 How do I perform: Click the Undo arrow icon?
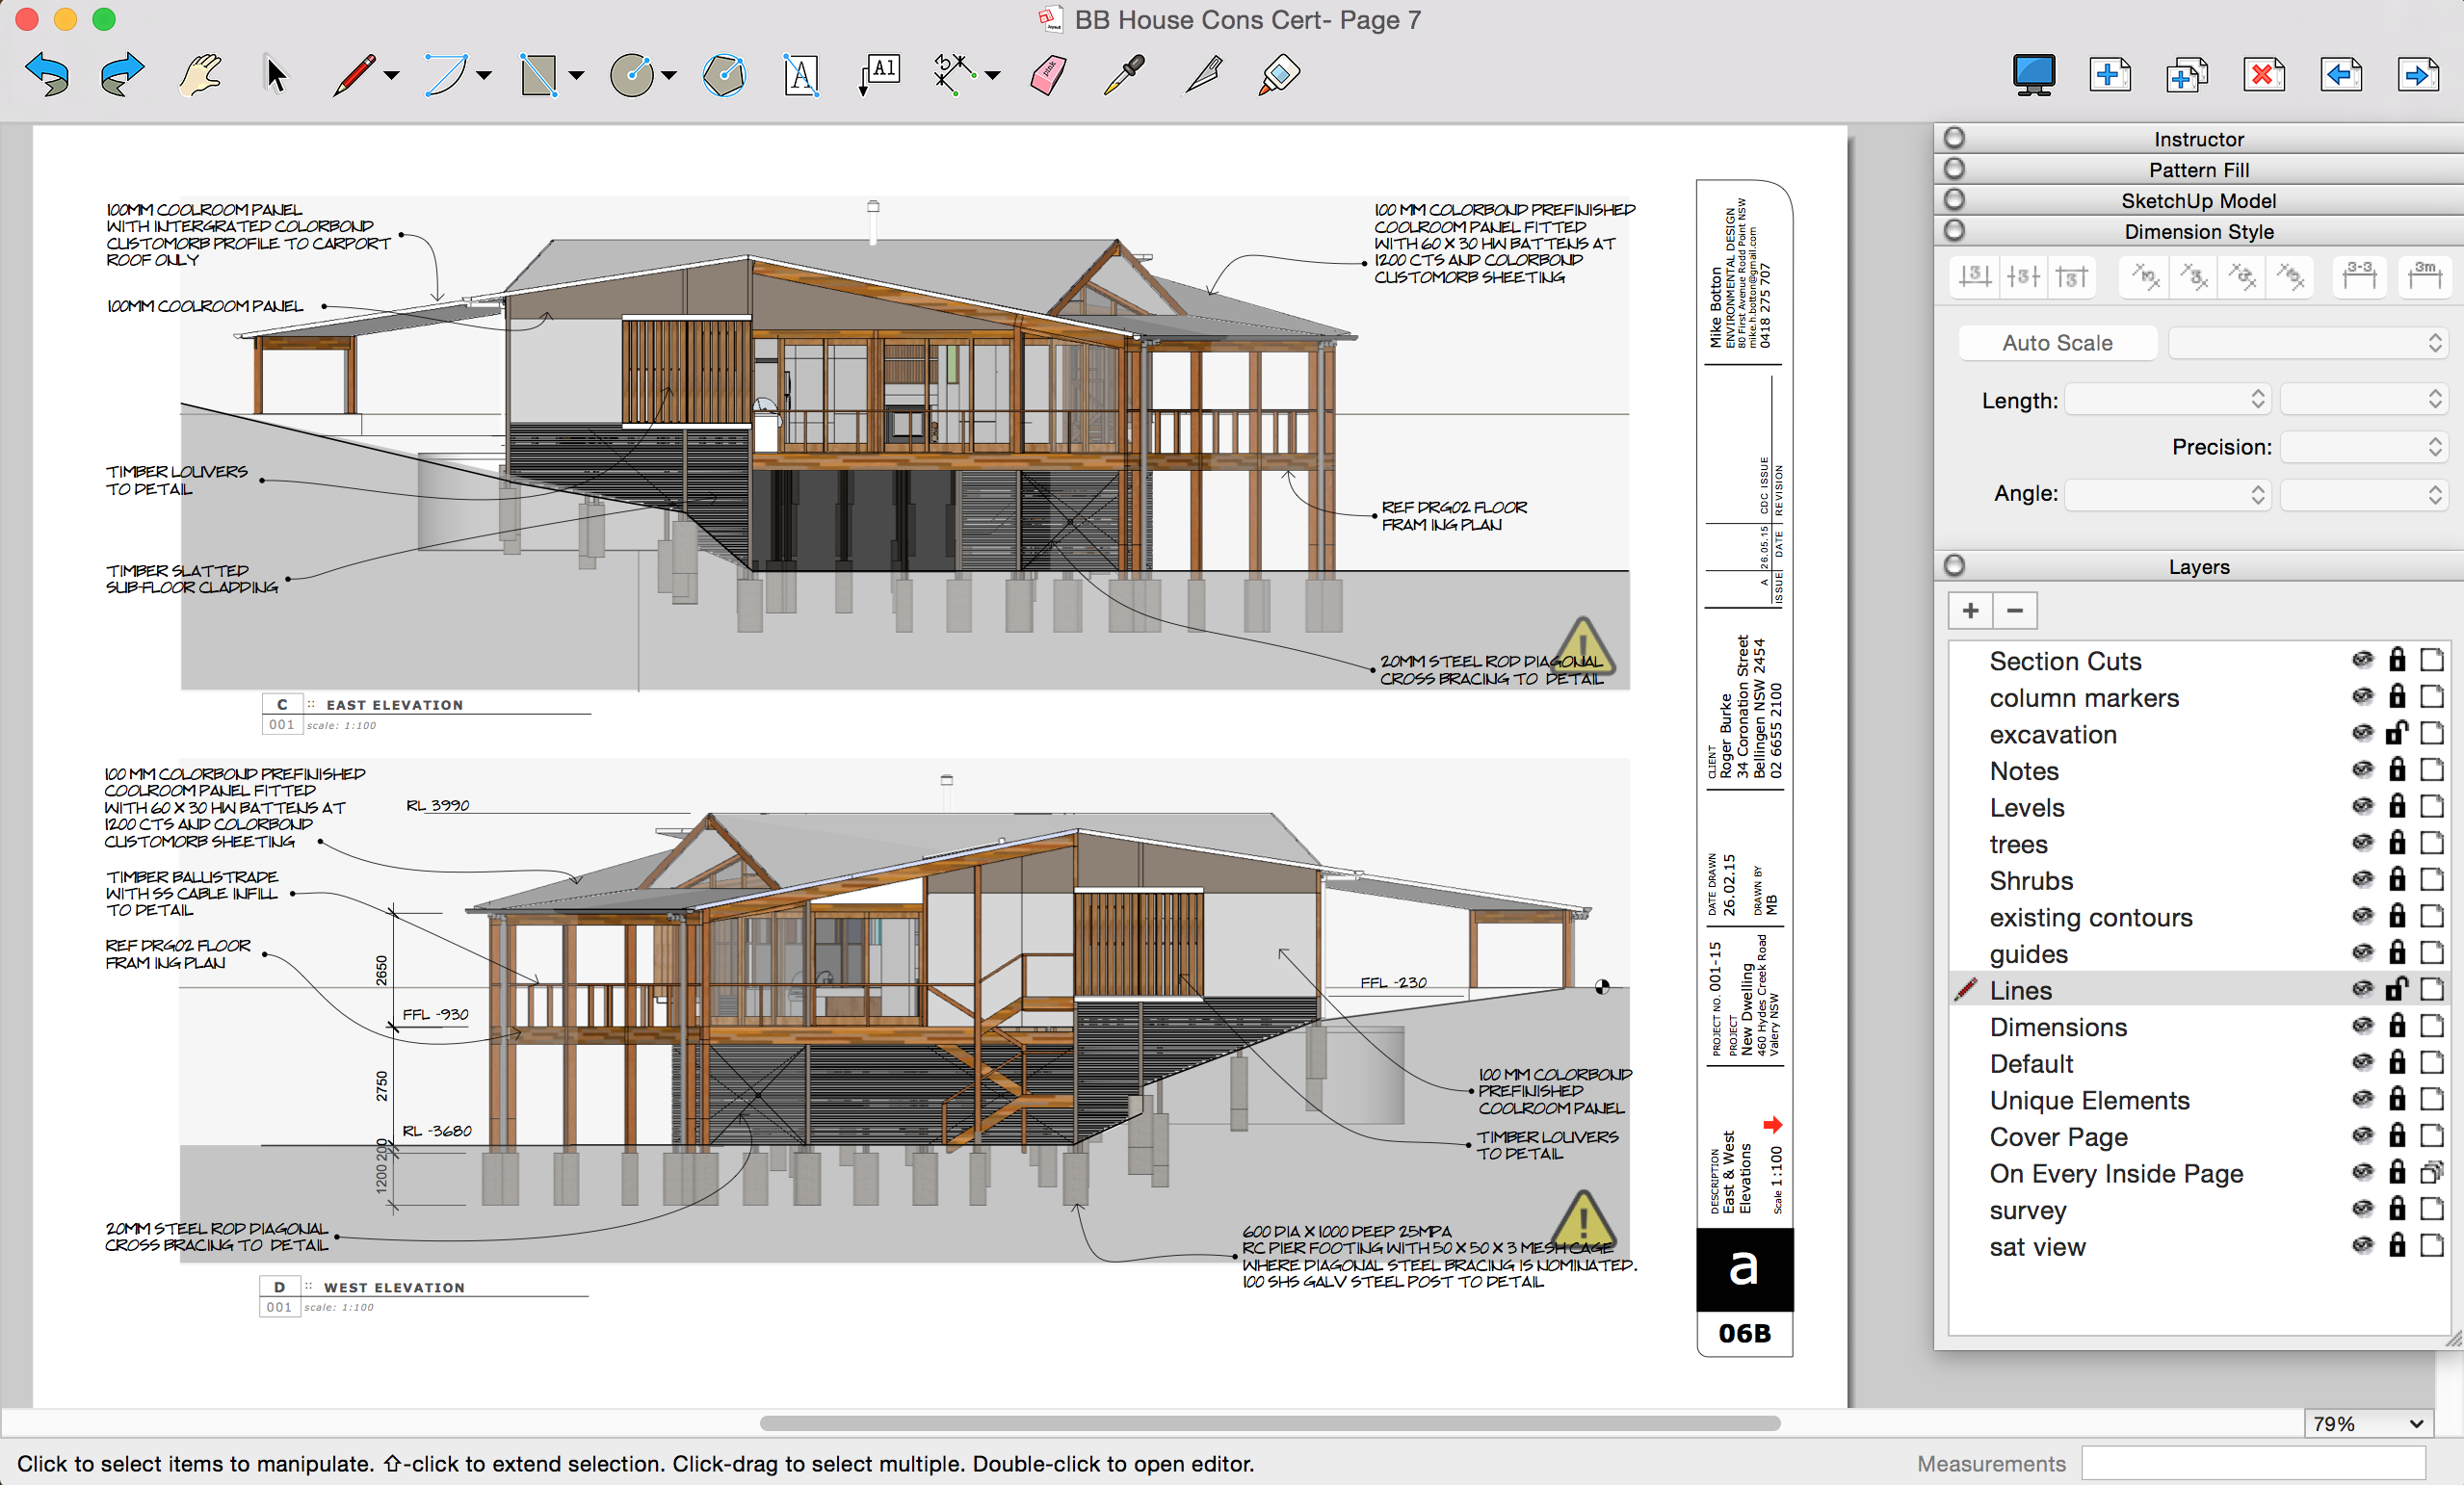[x=47, y=75]
